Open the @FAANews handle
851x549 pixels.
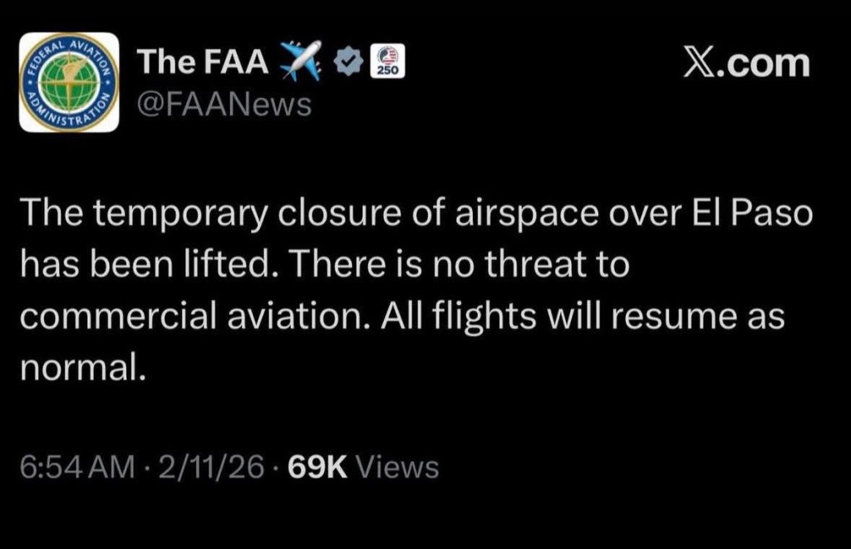(x=223, y=104)
